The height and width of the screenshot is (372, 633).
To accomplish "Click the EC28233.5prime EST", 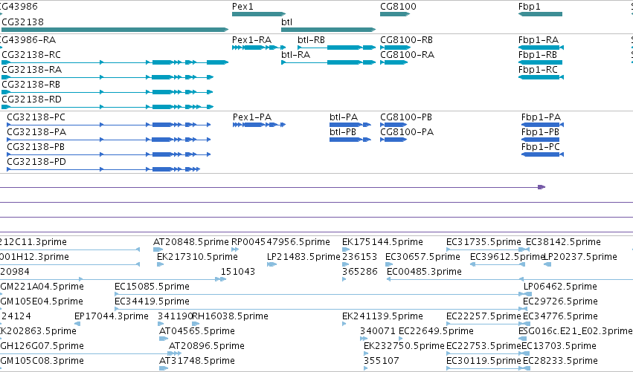I will (527, 368).
